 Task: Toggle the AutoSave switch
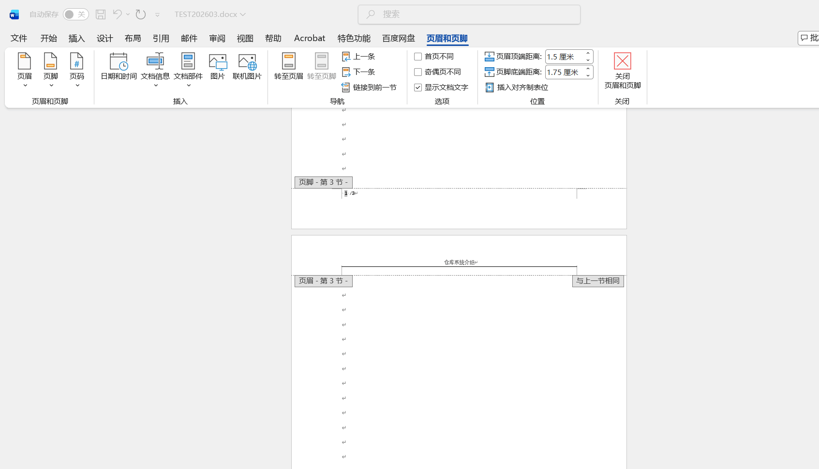[x=76, y=15]
